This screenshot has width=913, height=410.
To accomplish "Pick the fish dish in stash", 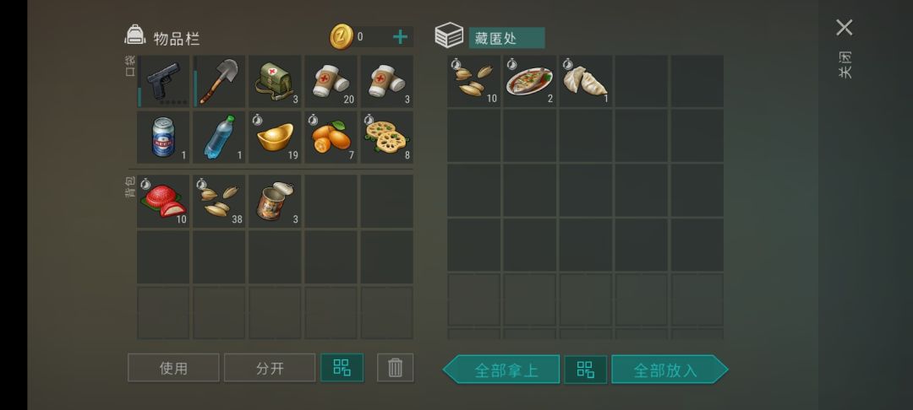I will [530, 81].
